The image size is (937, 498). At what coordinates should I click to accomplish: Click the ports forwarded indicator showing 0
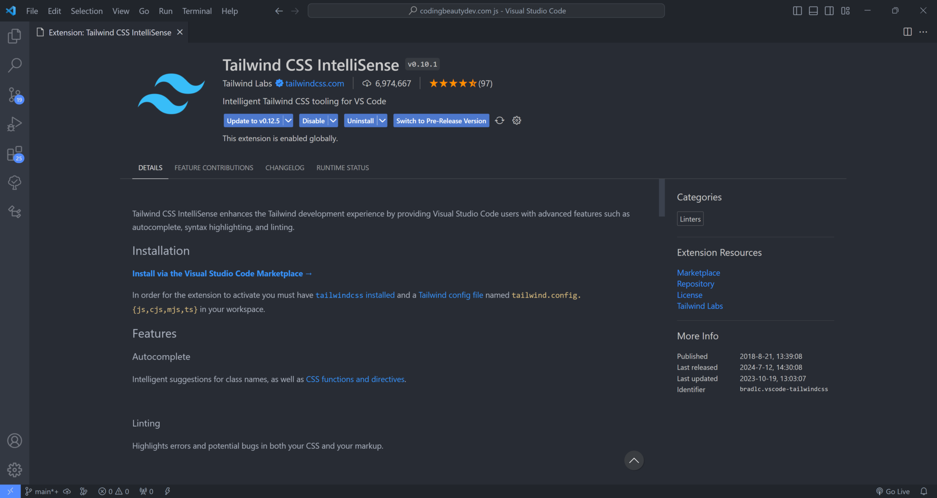[x=146, y=491]
